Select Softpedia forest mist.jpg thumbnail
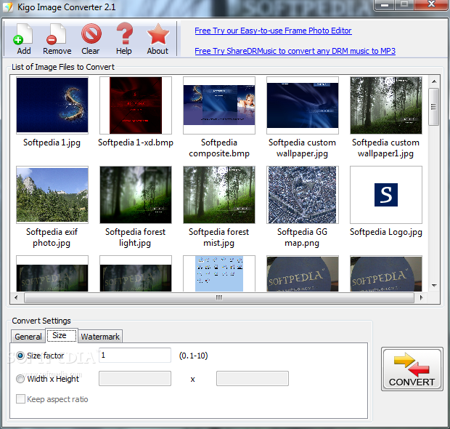The width and height of the screenshot is (450, 429). (219, 195)
